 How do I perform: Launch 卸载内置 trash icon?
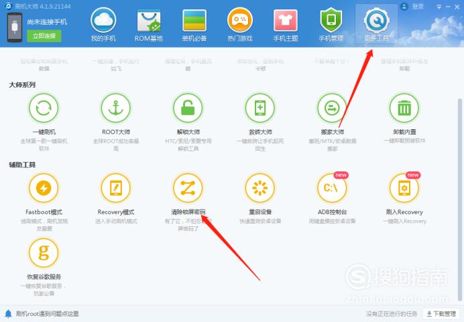404,108
